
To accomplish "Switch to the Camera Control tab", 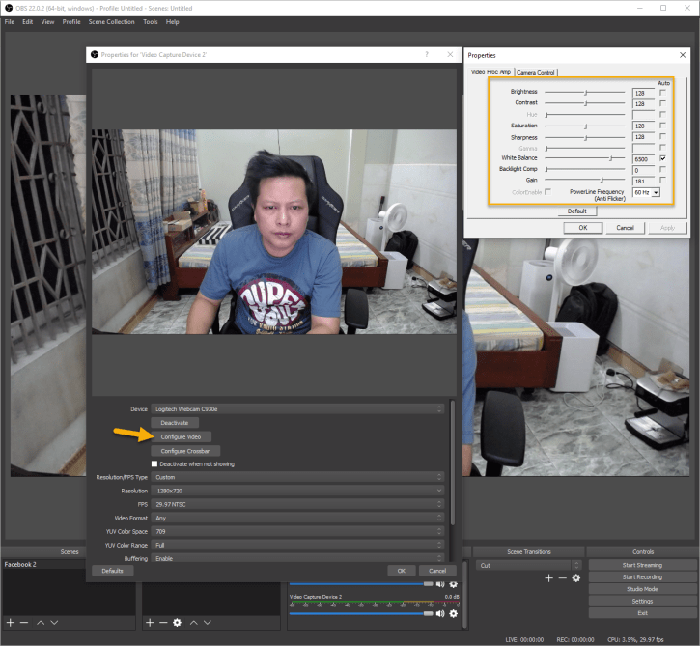I will (x=536, y=72).
